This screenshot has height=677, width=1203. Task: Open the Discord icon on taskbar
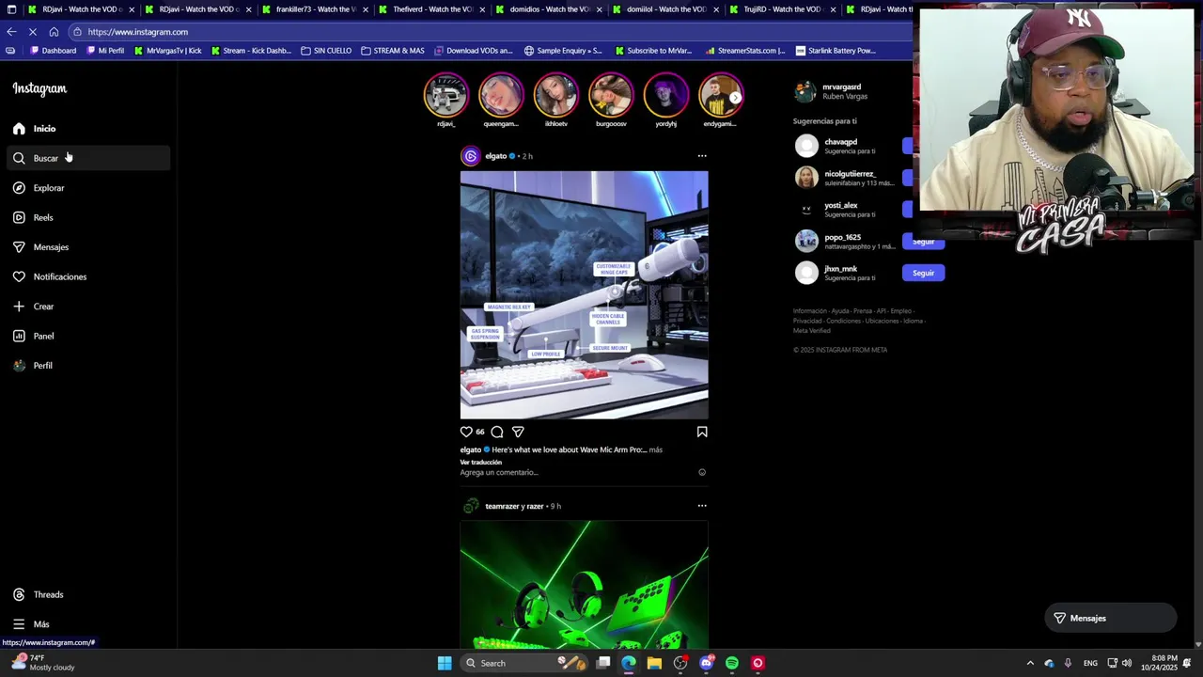(x=706, y=663)
